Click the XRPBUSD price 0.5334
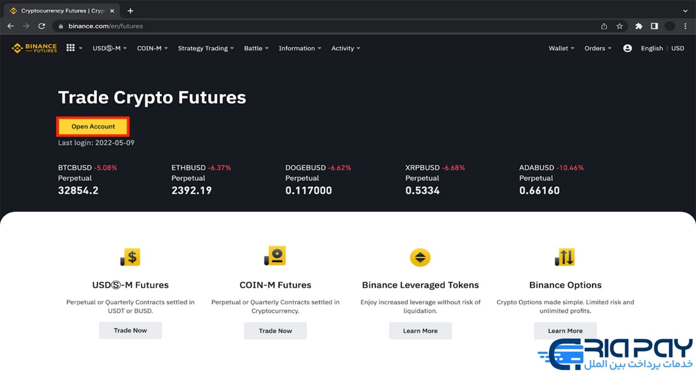Viewport: 696px width, 391px height. 422,191
